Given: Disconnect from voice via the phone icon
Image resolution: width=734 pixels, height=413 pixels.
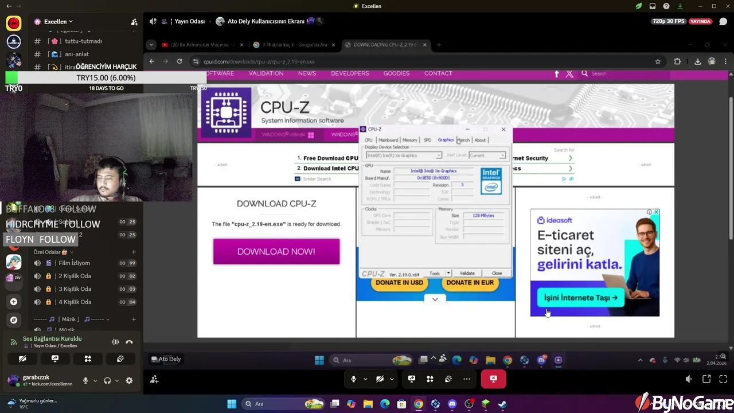Looking at the screenshot, I should tap(129, 342).
